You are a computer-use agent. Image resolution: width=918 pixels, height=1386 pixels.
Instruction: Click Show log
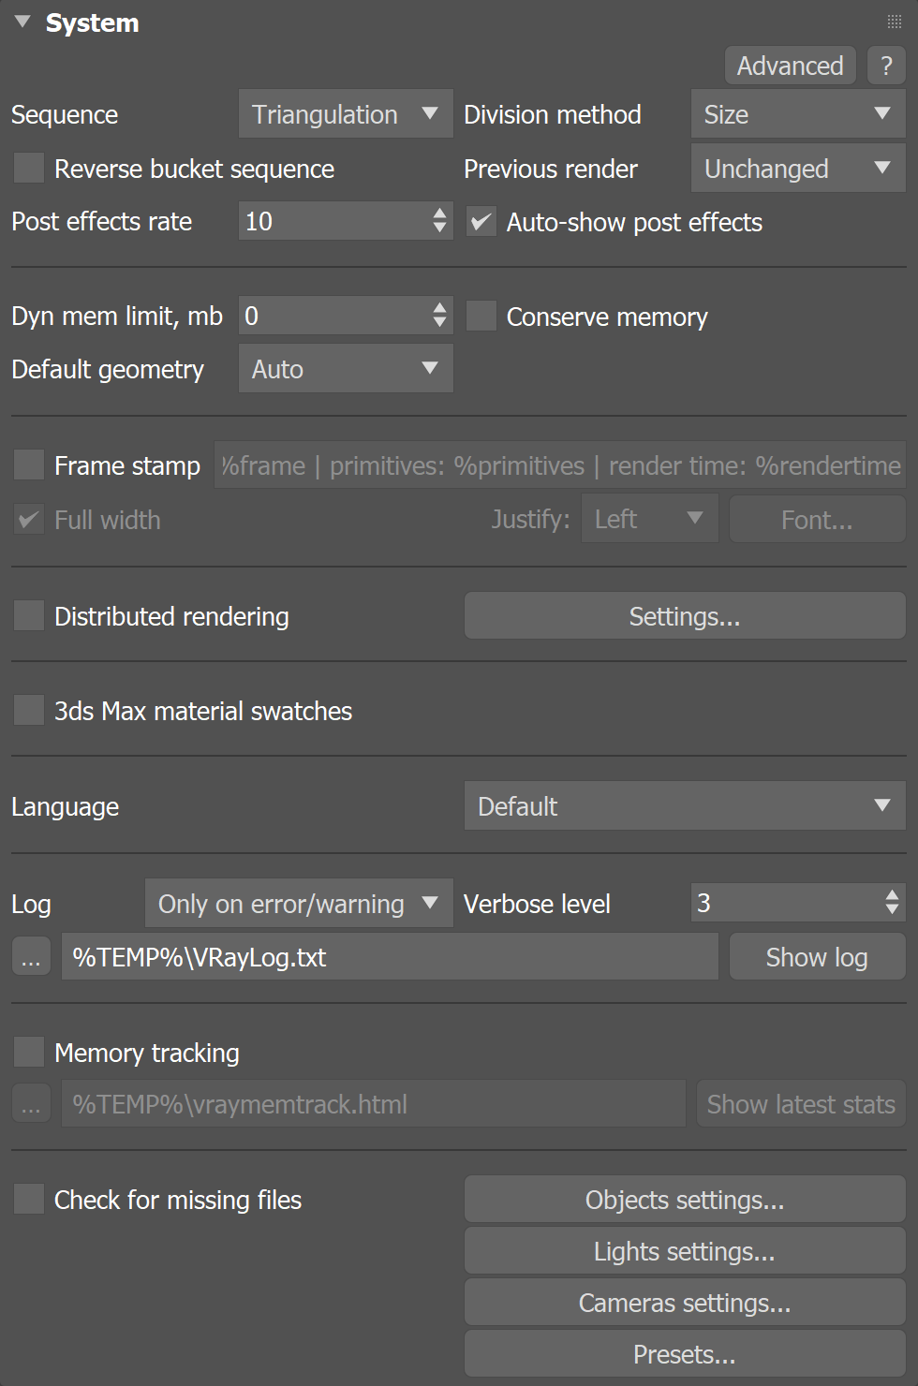[x=816, y=956]
